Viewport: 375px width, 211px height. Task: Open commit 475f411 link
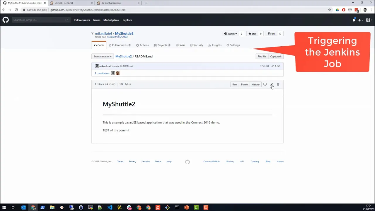coord(265,66)
